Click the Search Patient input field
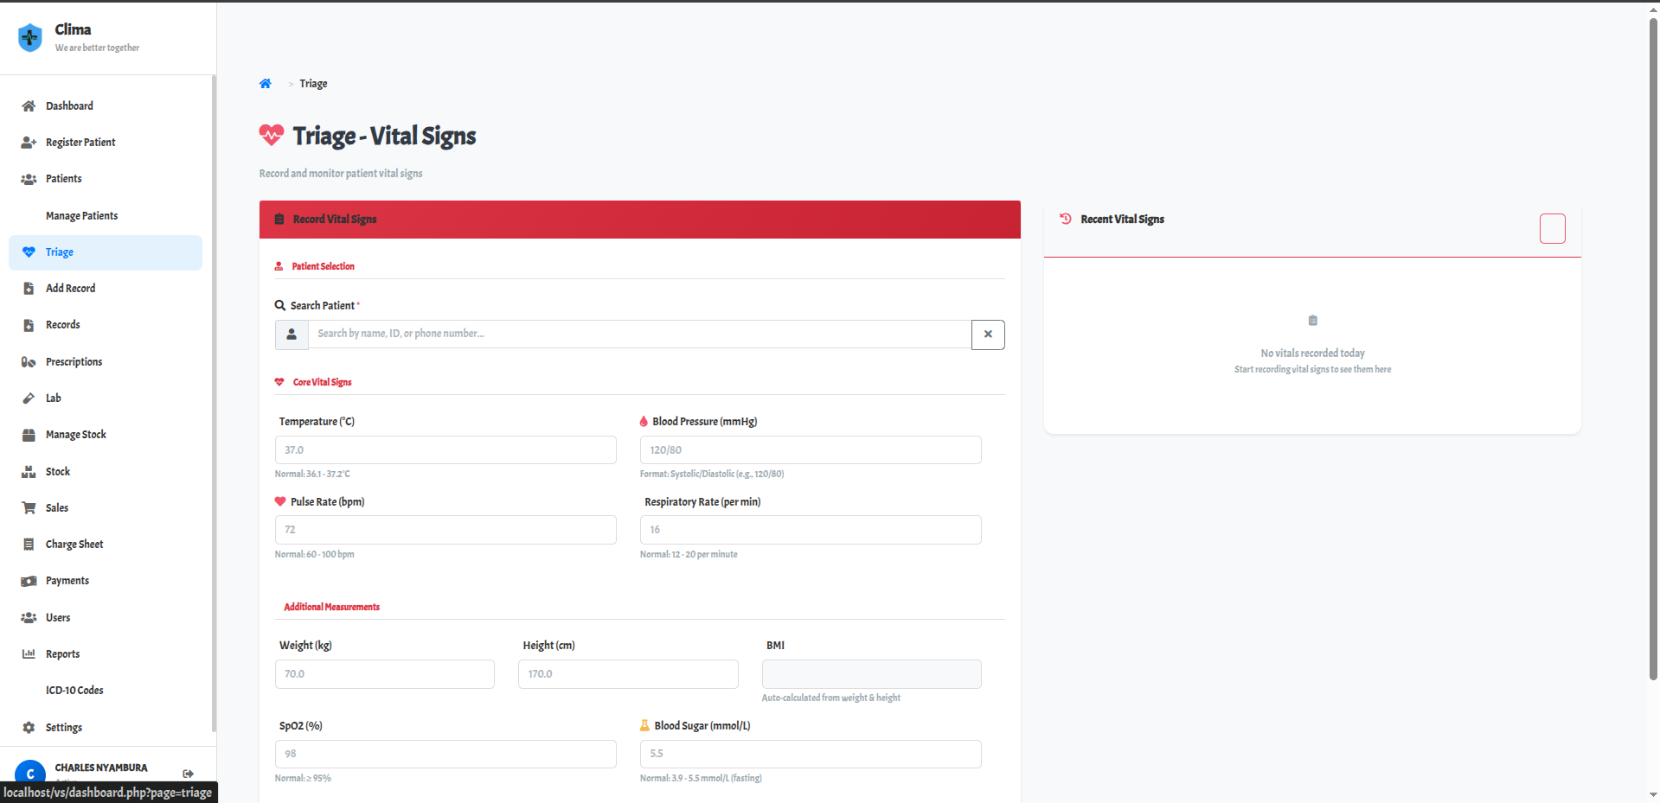1660x803 pixels. click(638, 335)
